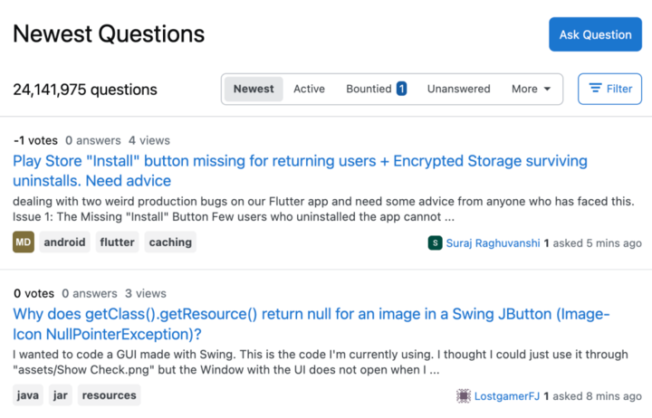Image resolution: width=652 pixels, height=418 pixels.
Task: Open LostgamerFJ's avatar icon
Action: [464, 396]
